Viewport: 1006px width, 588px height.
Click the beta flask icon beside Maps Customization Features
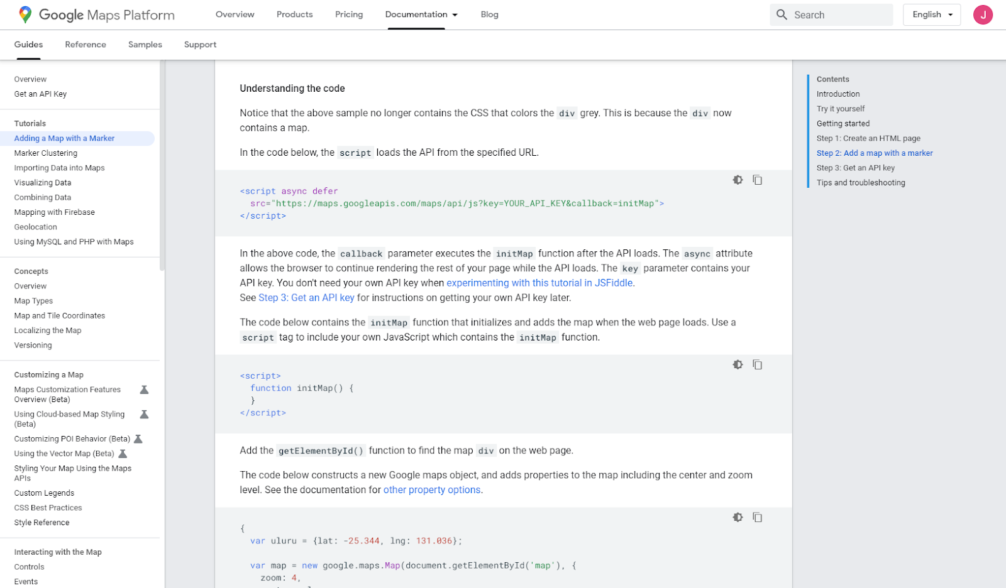[143, 389]
